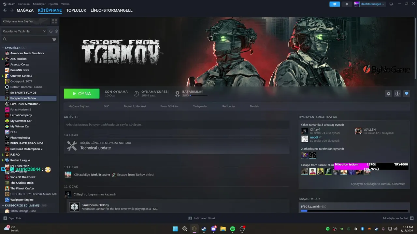
Task: Open the notifications bell
Action: (x=347, y=4)
